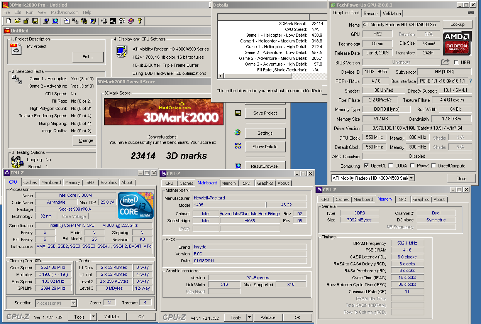The width and height of the screenshot is (481, 324).
Task: Click the edit project description toolbar icon
Action: click(66, 21)
